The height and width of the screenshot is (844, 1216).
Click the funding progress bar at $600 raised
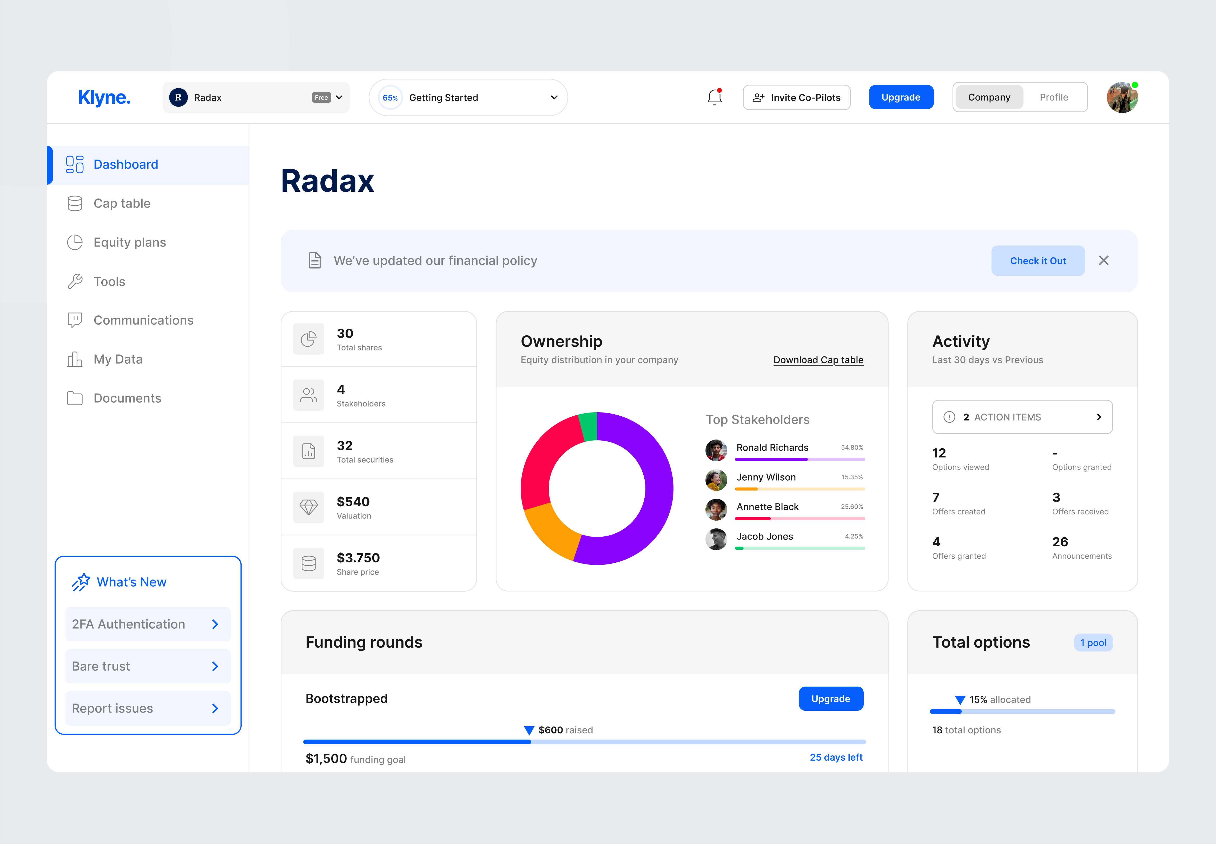point(529,742)
